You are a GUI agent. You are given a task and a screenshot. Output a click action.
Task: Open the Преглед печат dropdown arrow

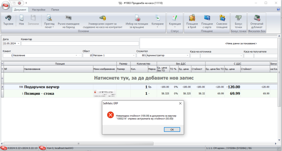coord(53,27)
